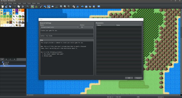Switch to tileset tab A

(2, 59)
